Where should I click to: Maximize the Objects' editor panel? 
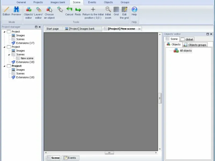pos(208,34)
